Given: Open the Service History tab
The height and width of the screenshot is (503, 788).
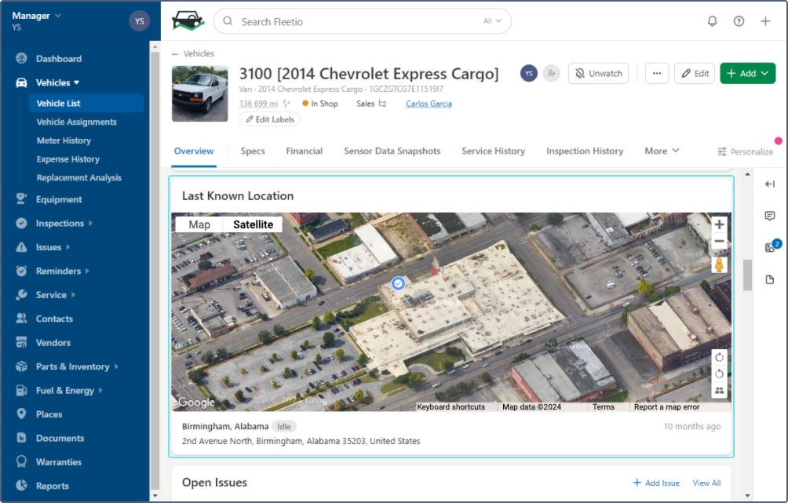Looking at the screenshot, I should 493,151.
